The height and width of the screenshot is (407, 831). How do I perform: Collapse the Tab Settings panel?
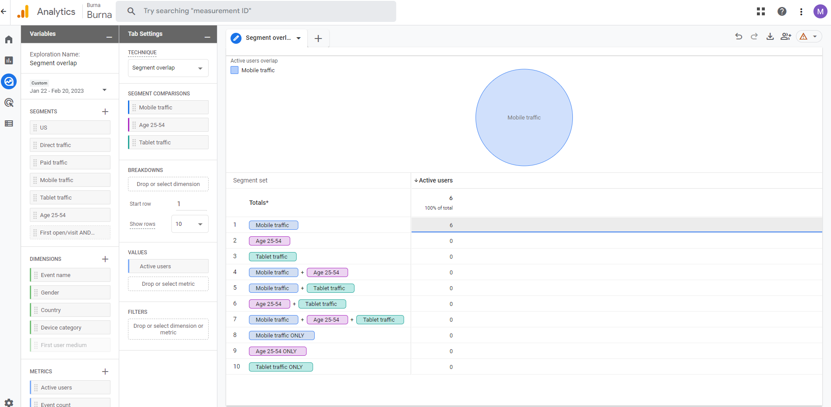207,34
